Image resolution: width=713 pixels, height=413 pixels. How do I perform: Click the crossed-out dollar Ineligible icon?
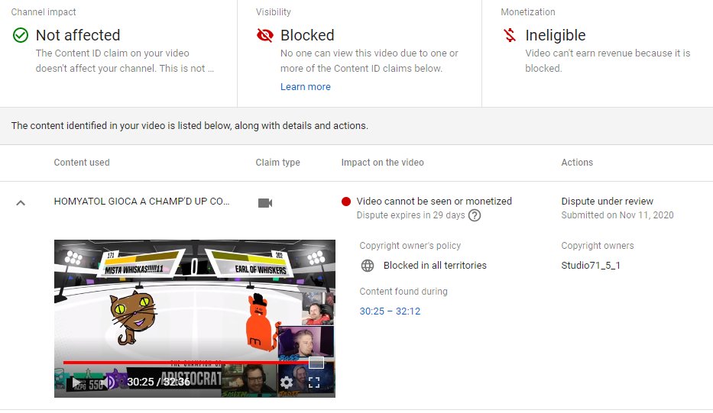coord(510,35)
